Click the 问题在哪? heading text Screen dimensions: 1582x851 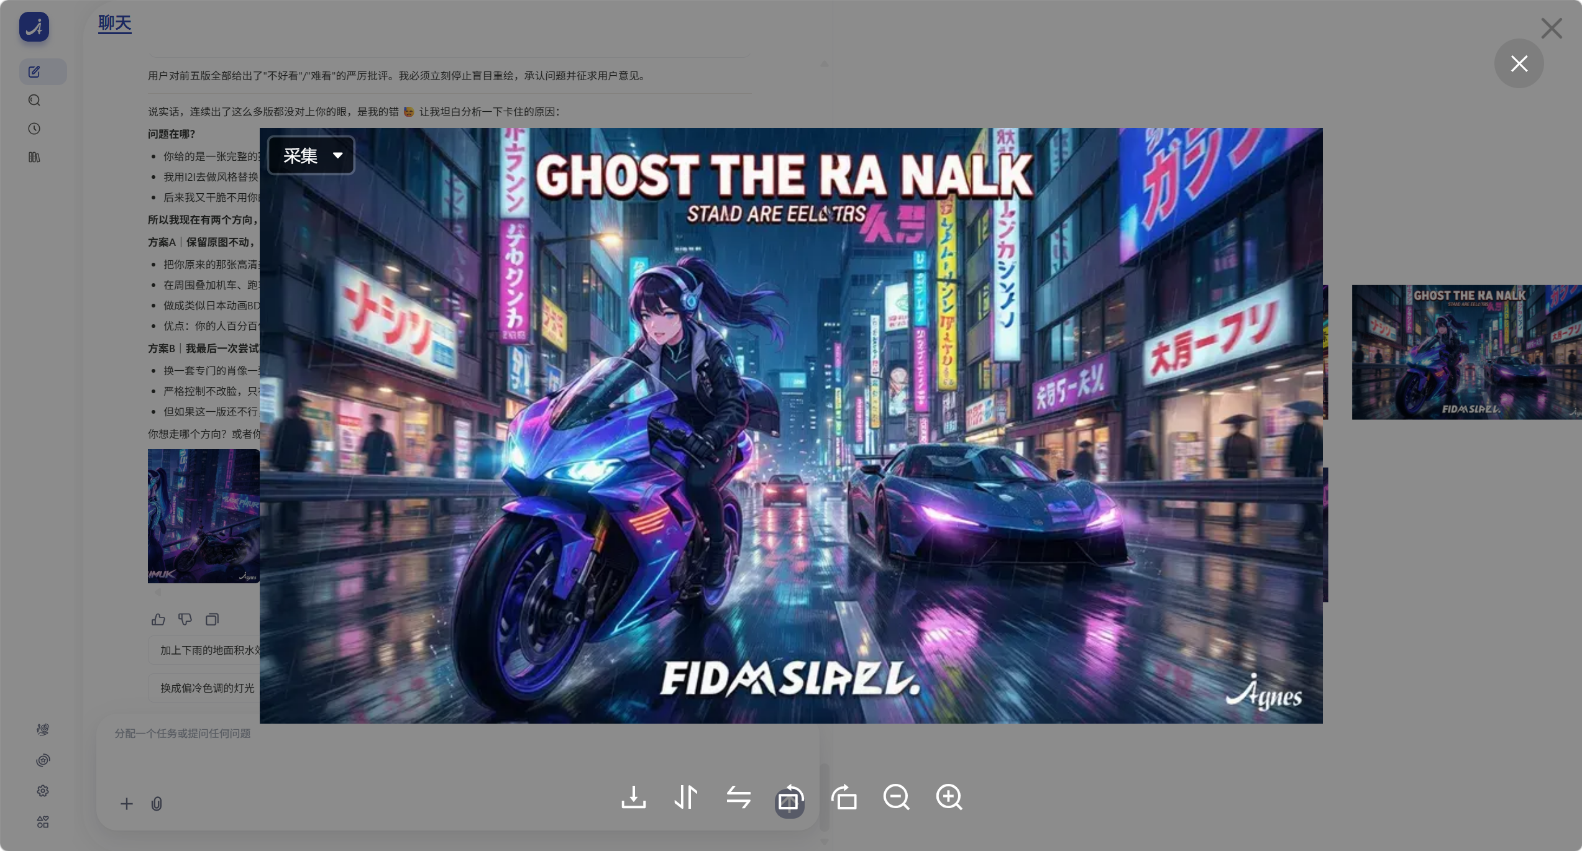[x=171, y=134]
